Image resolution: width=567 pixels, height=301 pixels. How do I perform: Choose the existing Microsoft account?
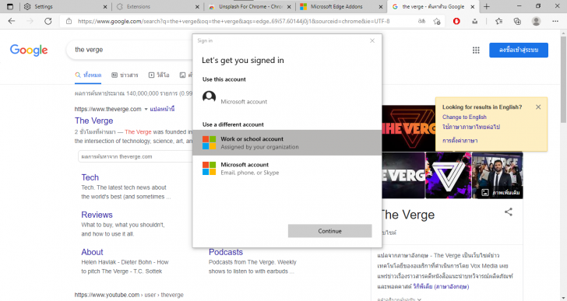coord(287,98)
